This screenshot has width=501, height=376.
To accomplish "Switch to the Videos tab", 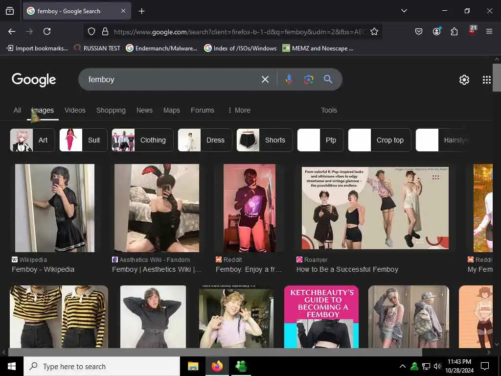I will pos(75,110).
